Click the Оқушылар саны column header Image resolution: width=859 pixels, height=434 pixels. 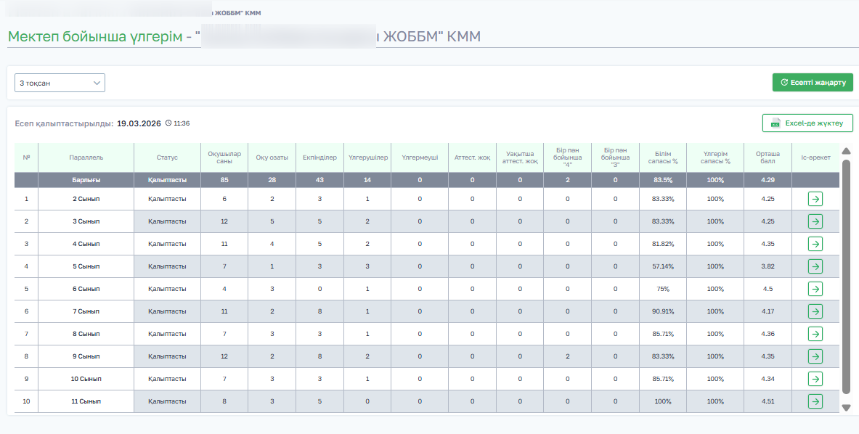coord(224,157)
